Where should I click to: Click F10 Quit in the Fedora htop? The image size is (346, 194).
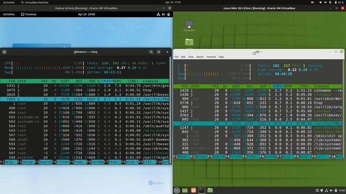[162, 162]
